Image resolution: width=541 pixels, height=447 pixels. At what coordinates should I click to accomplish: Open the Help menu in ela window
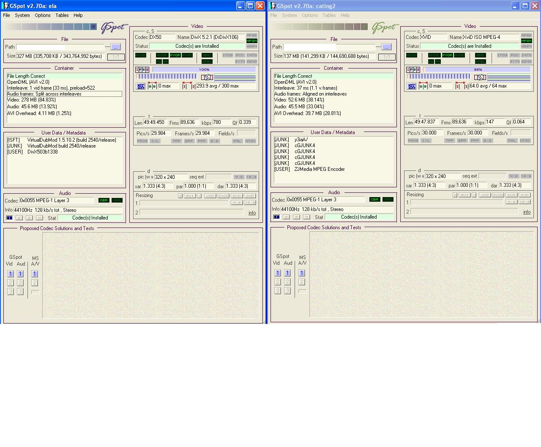tap(78, 15)
